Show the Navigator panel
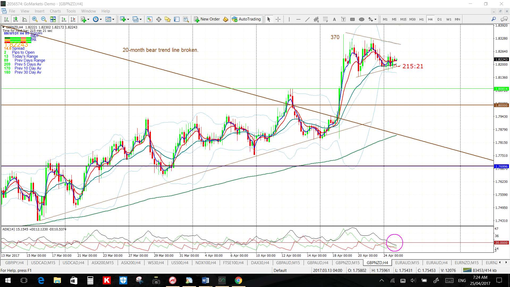The height and width of the screenshot is (287, 510). [x=168, y=19]
